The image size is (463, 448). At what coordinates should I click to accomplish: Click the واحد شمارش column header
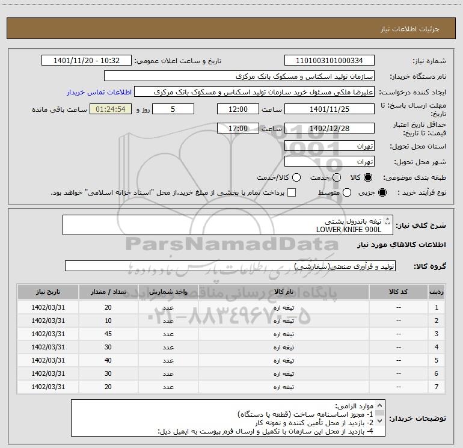pos(168,292)
